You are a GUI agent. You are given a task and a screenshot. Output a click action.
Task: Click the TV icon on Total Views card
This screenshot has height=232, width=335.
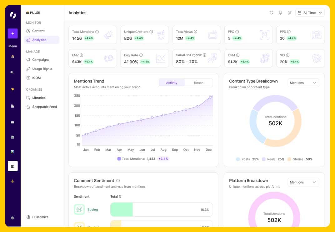coord(212,35)
